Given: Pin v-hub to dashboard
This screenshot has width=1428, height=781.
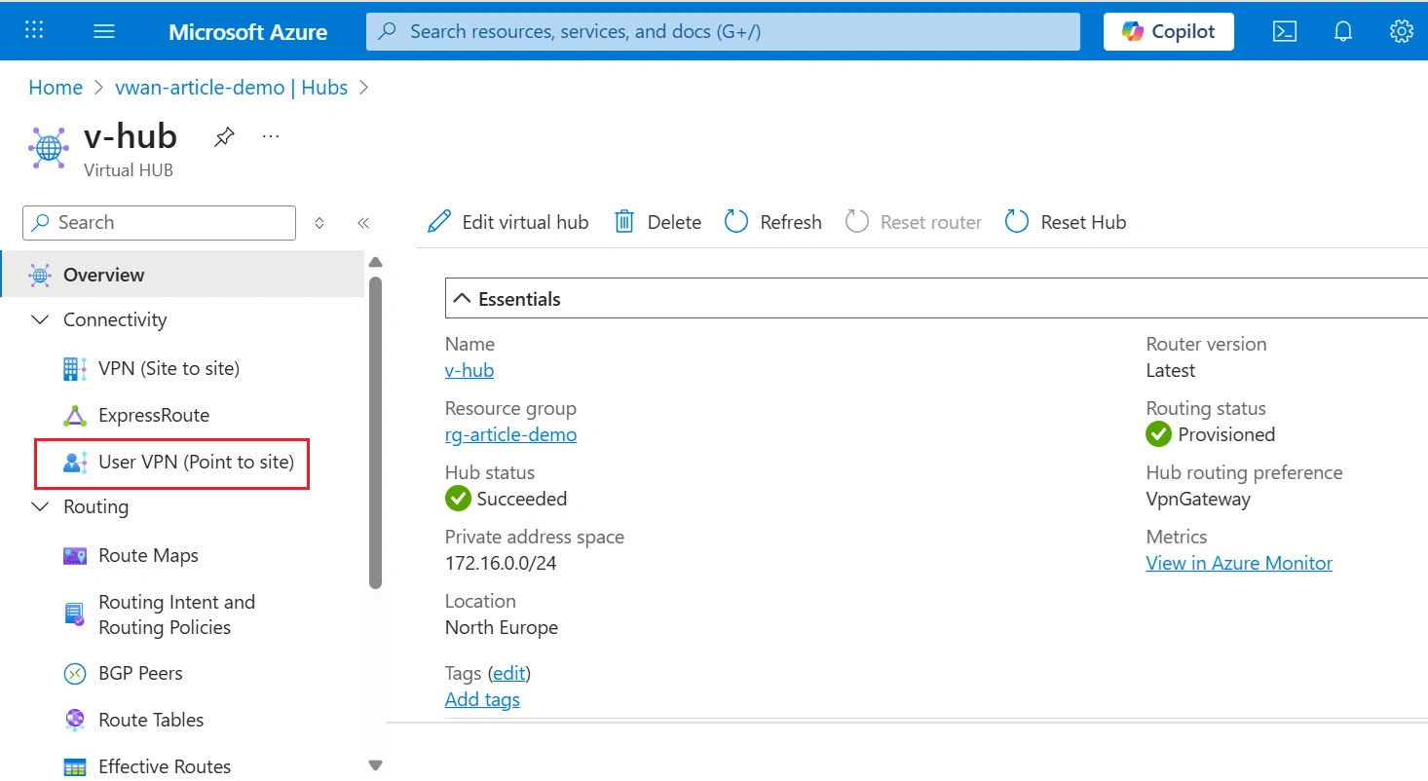Looking at the screenshot, I should coord(224,137).
